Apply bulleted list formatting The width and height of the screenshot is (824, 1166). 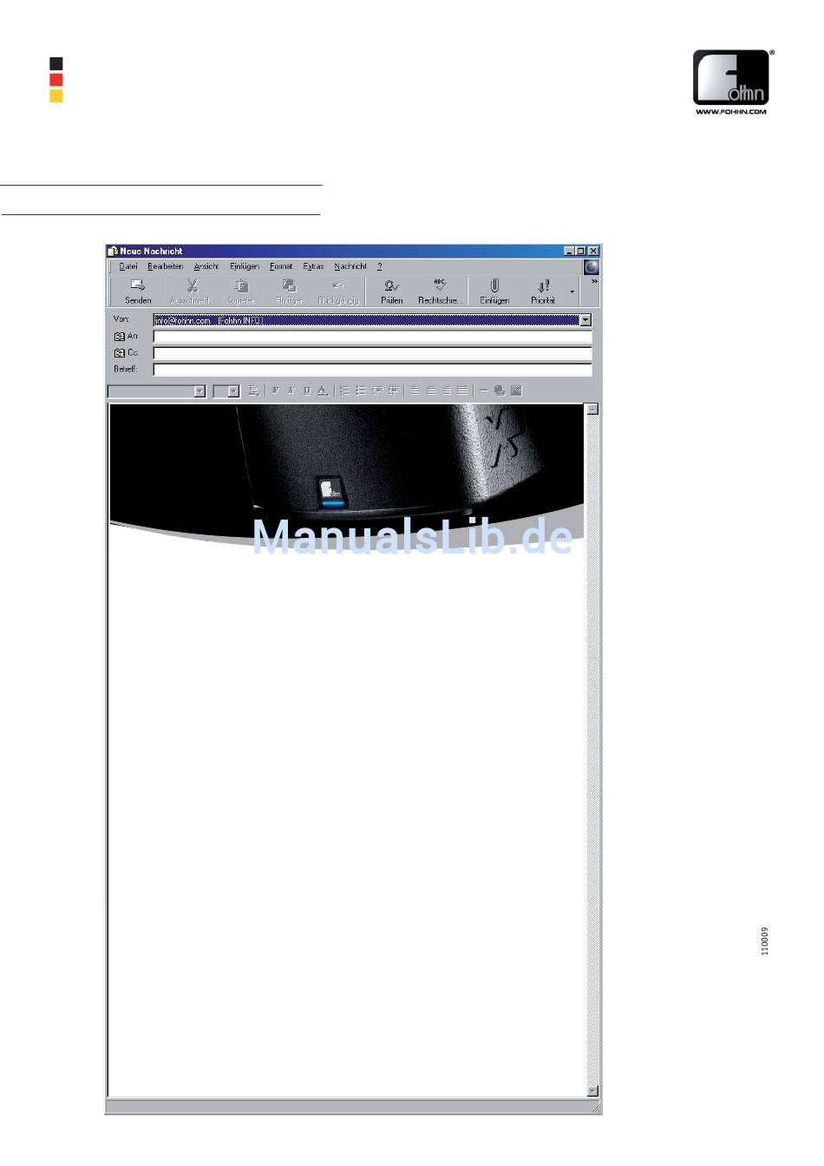coord(361,391)
